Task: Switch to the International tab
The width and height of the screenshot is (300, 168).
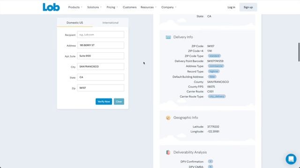Action: (x=111, y=22)
